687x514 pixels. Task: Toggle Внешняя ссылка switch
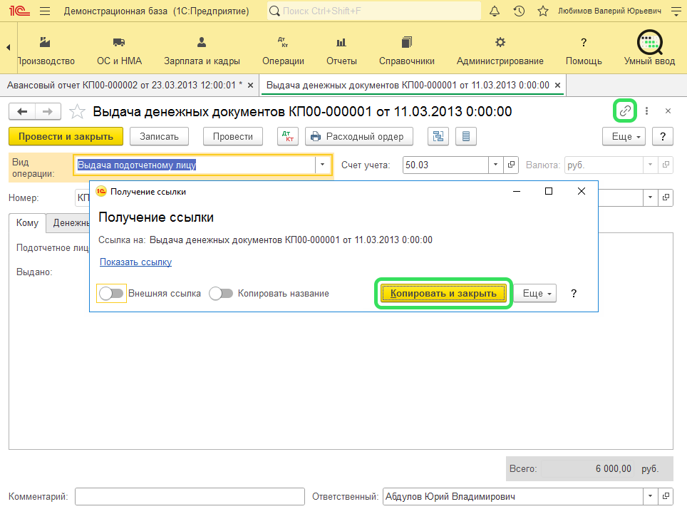(x=111, y=293)
